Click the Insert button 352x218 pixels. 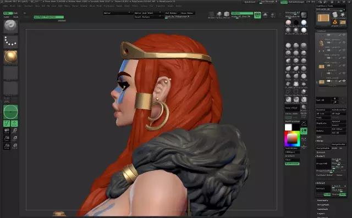[339, 125]
